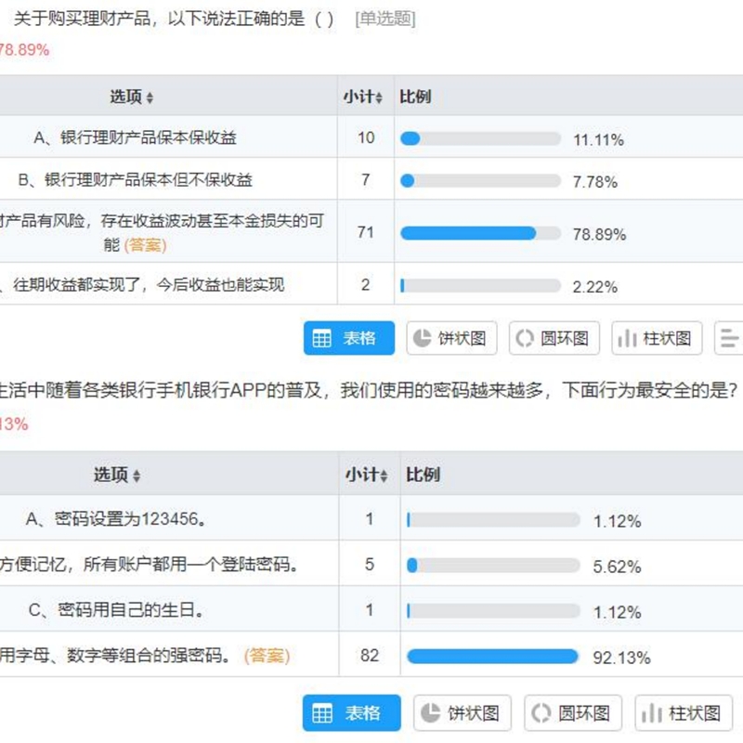
Task: Select 表格 view for the first question
Action: (x=348, y=338)
